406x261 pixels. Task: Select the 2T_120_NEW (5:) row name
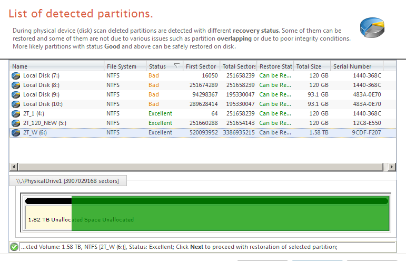45,123
